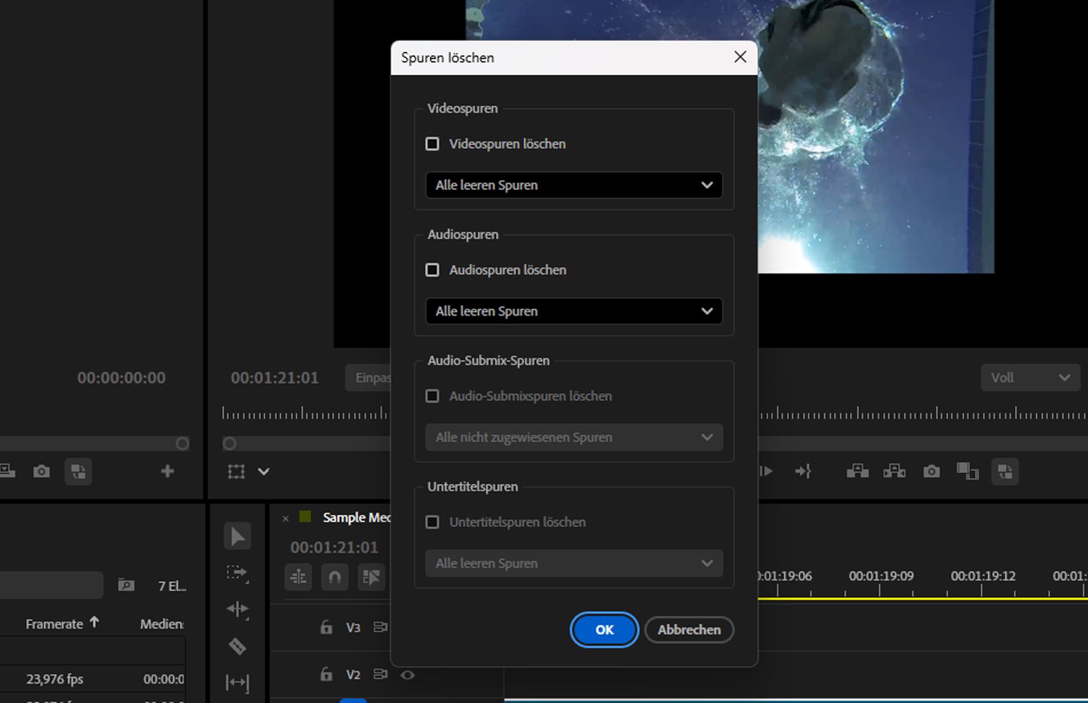
Task: Unlock the V3 track lock icon
Action: tap(326, 628)
